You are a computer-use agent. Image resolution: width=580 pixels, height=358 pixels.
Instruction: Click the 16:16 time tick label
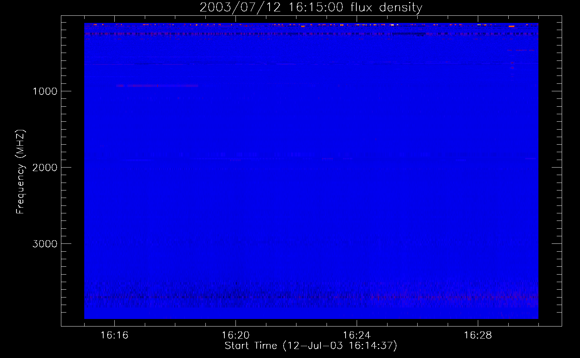click(114, 335)
